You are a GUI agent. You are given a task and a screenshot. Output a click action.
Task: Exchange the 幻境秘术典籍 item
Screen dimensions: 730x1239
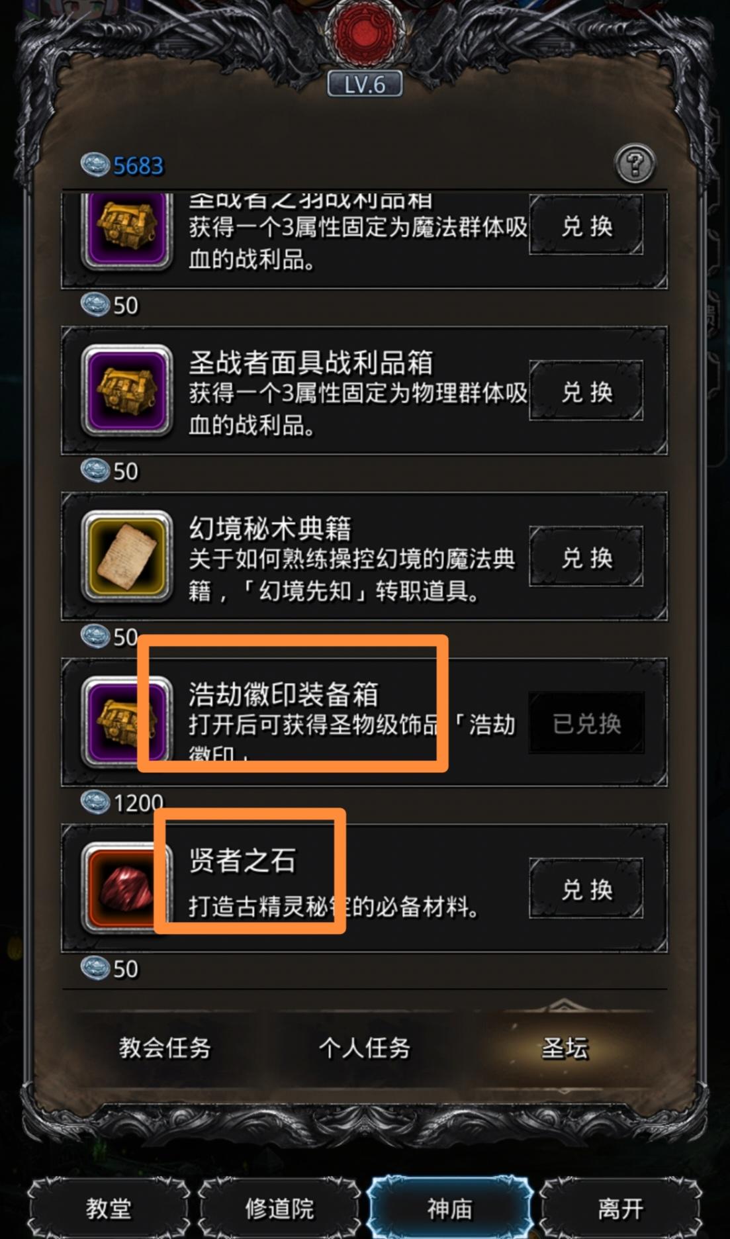pyautogui.click(x=586, y=557)
